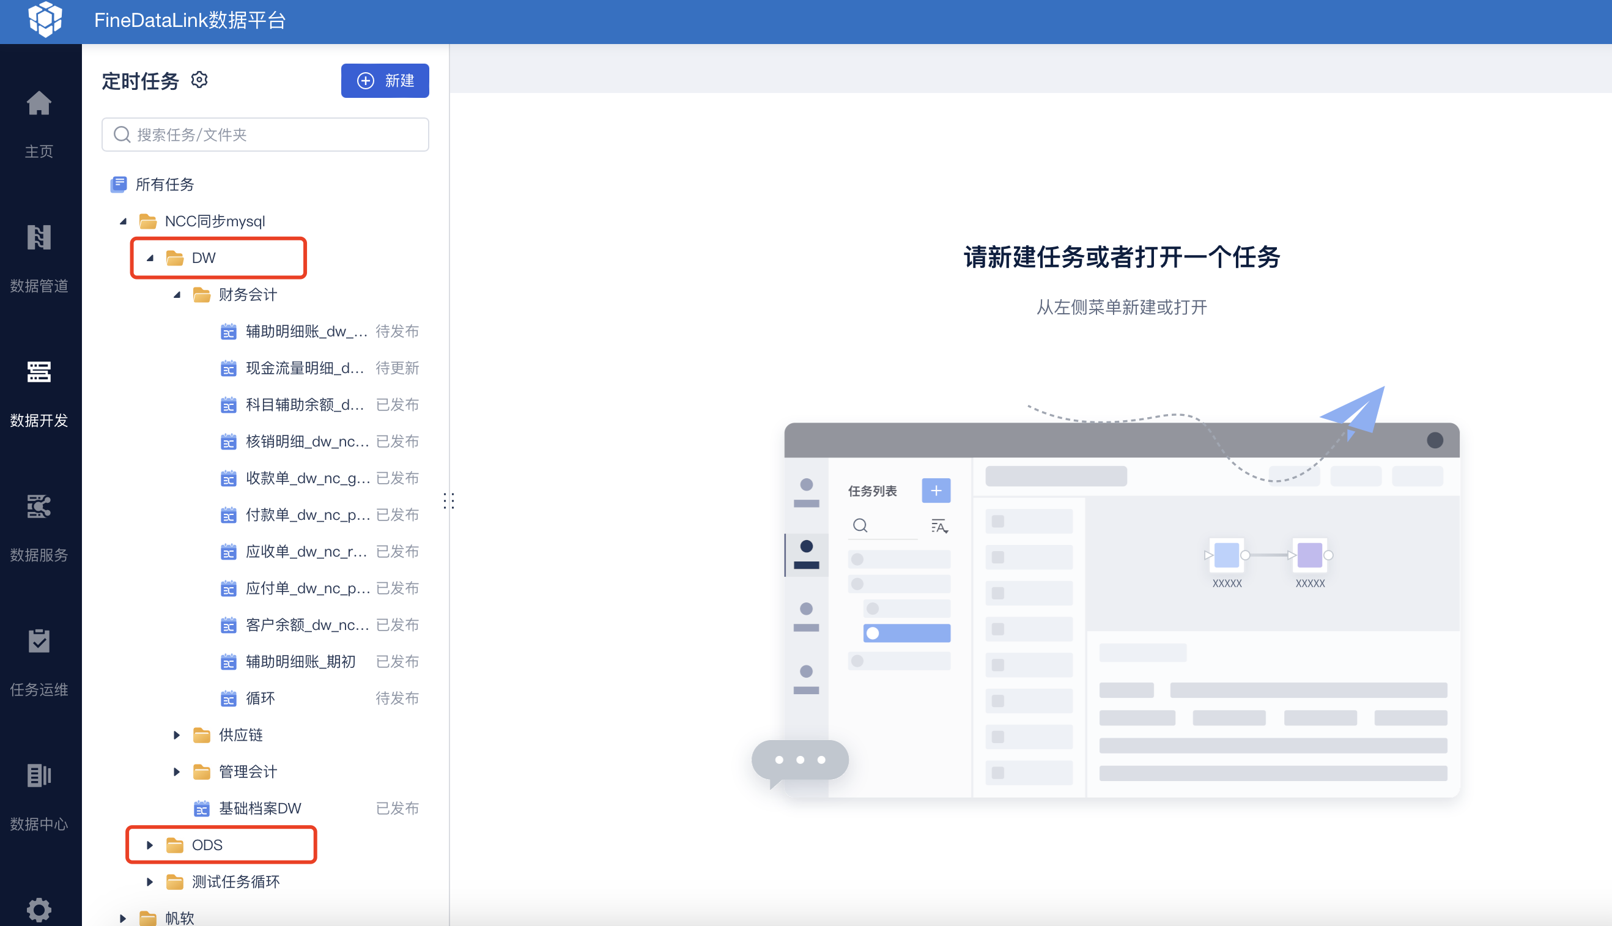
Task: Expand the ODS folder
Action: pyautogui.click(x=150, y=845)
